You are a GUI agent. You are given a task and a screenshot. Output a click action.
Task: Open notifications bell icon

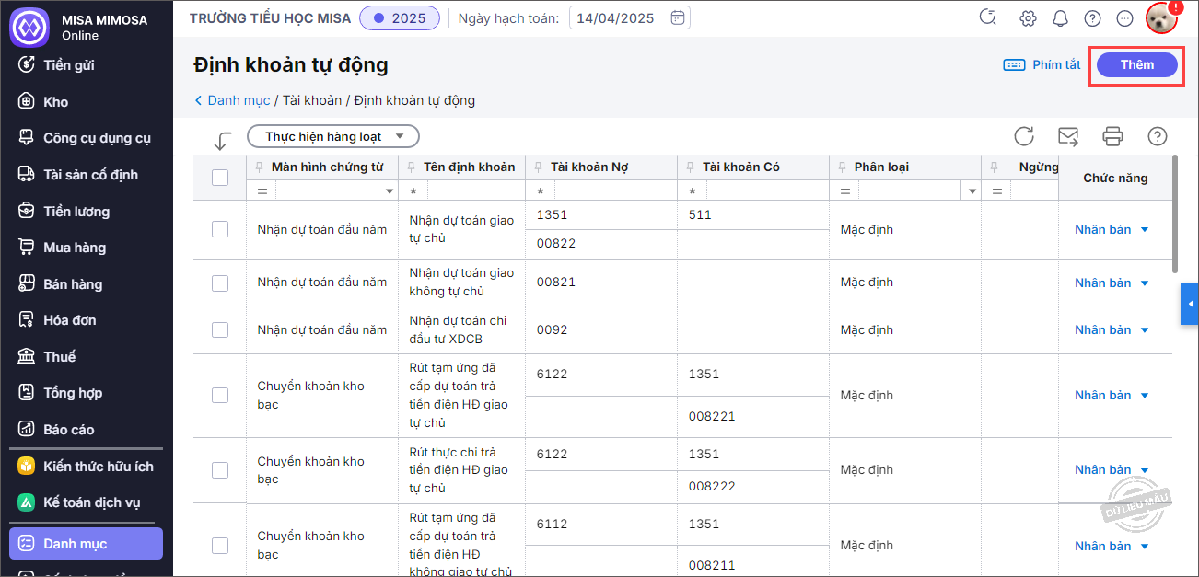(x=1060, y=17)
